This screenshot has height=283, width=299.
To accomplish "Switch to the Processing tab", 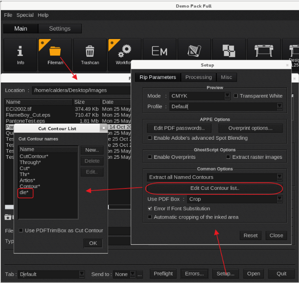I will 199,77.
